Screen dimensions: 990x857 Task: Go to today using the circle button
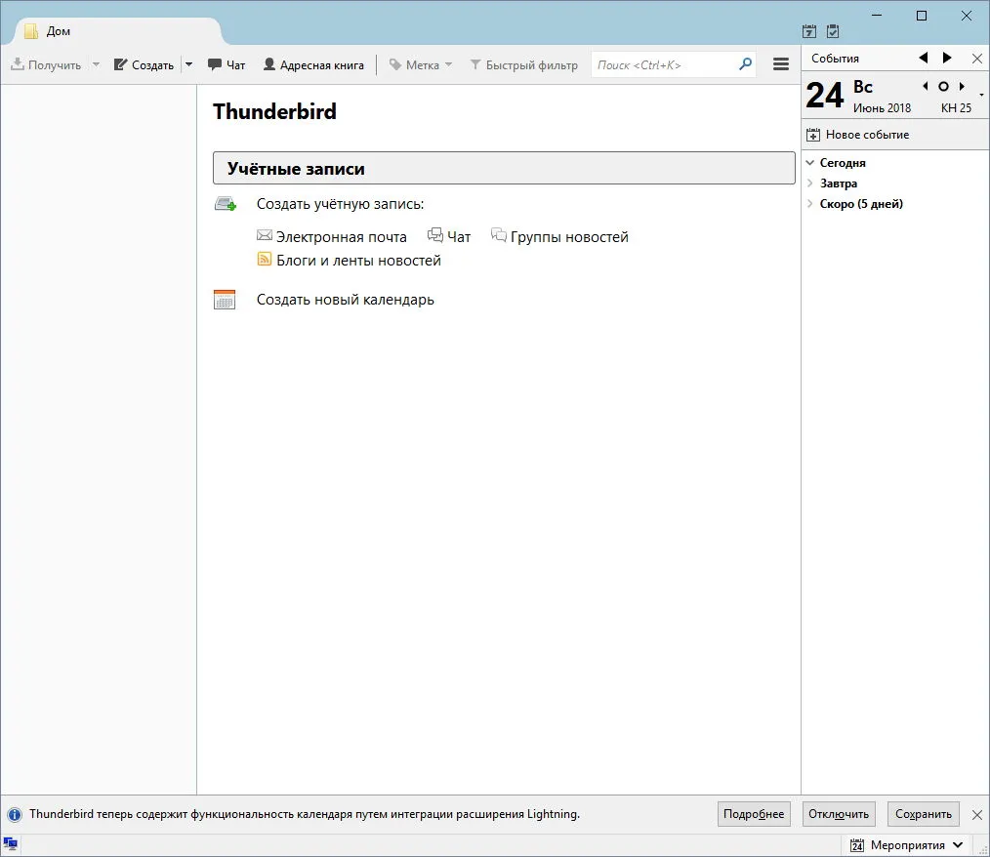tap(943, 87)
